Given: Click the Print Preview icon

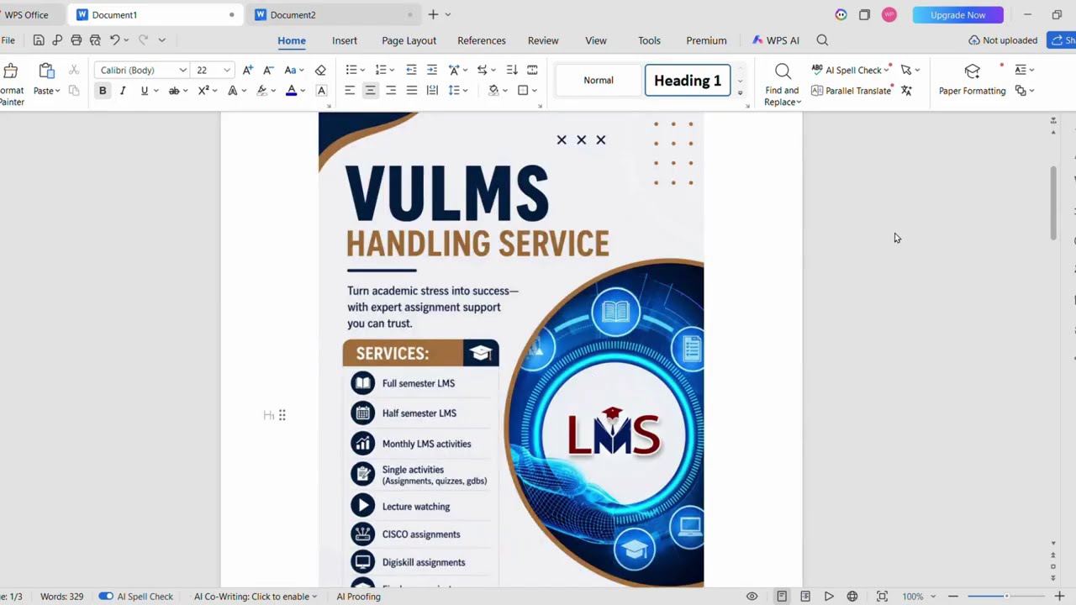Looking at the screenshot, I should click(95, 39).
